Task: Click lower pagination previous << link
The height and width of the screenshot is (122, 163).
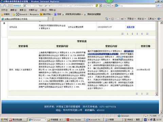Action: 137,94
